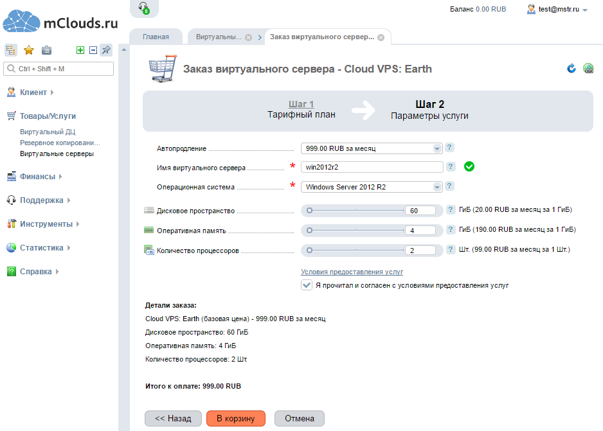Viewport: 603px width, 431px height.
Task: Toggle the terms agreement checkbox
Action: click(307, 285)
